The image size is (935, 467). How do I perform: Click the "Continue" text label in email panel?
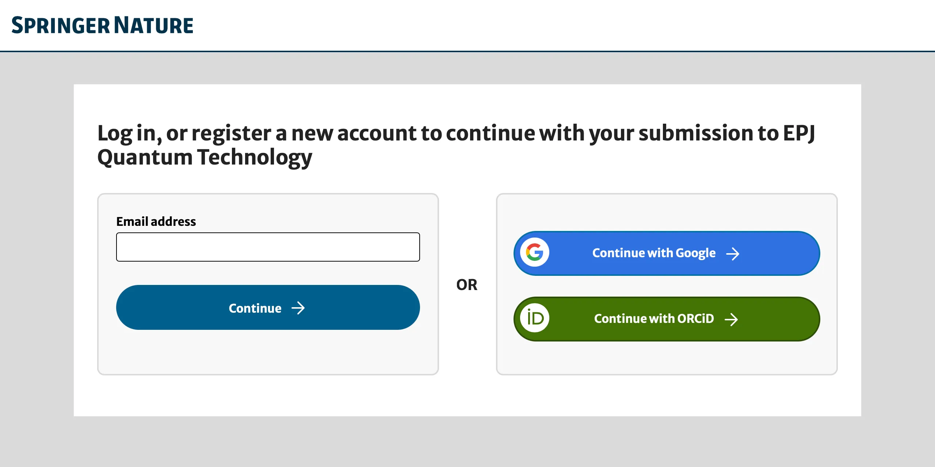[255, 308]
